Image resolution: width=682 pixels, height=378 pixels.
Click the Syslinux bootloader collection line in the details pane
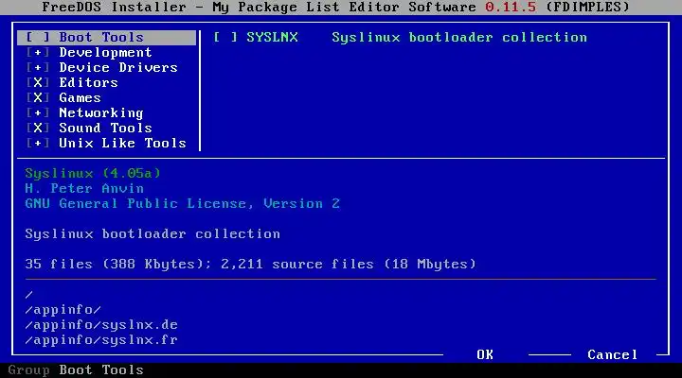(153, 234)
